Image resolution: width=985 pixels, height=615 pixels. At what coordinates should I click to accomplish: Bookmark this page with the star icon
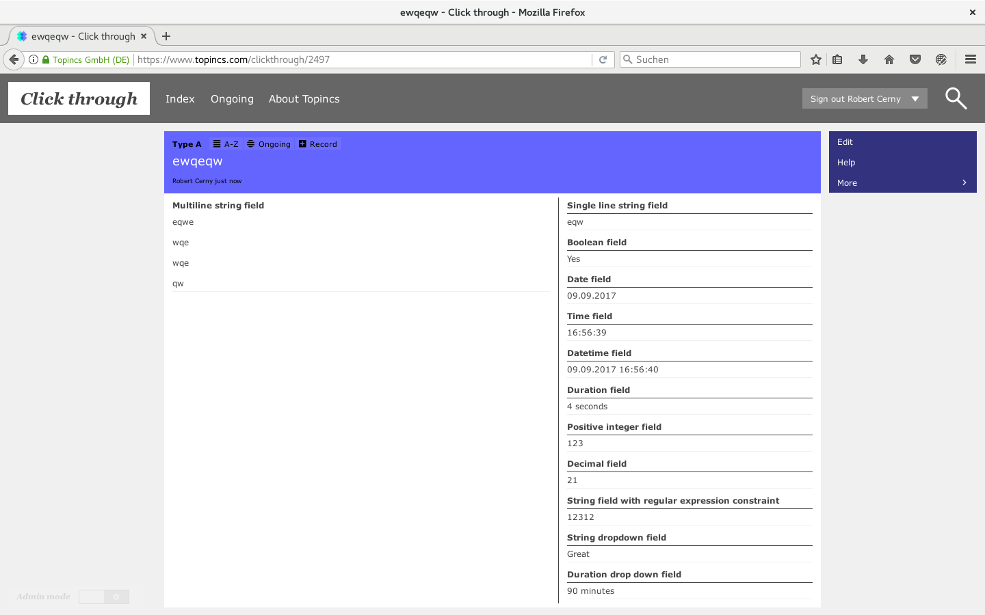815,59
